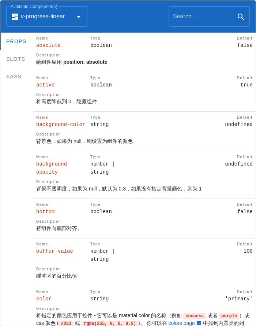
Task: Click the component grid icon beside v-progress-linear
Action: click(15, 16)
